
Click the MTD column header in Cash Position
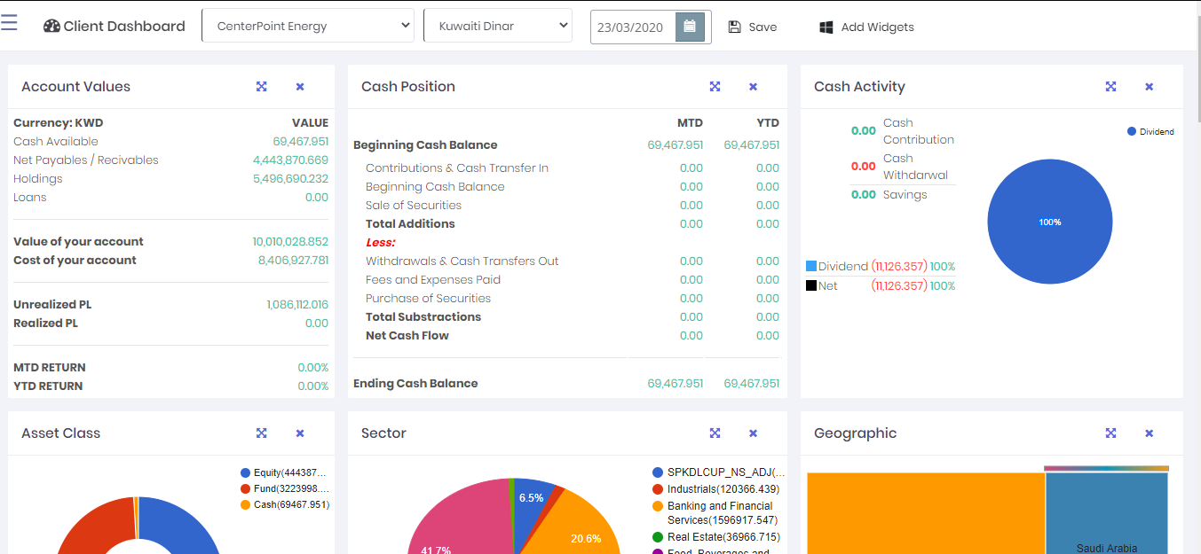[690, 123]
